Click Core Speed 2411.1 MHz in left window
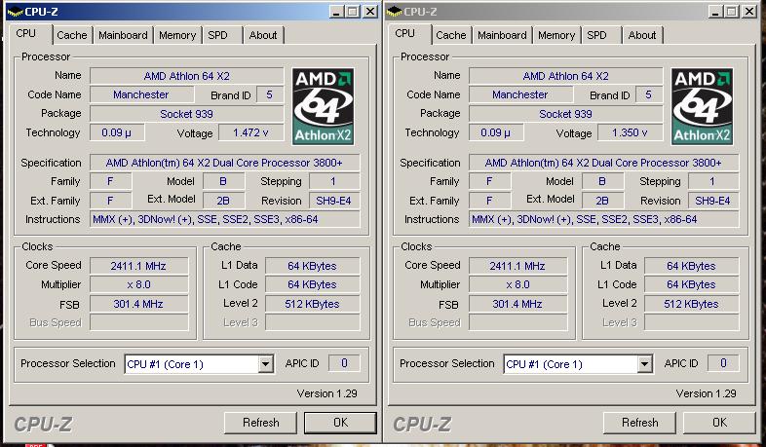The height and width of the screenshot is (447, 766). pos(139,266)
